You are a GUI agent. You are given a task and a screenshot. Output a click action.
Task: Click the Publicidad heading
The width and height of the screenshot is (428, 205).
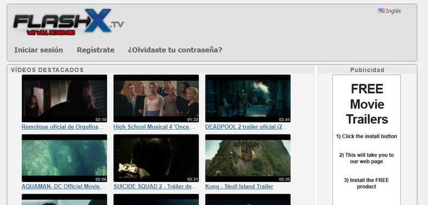[368, 70]
